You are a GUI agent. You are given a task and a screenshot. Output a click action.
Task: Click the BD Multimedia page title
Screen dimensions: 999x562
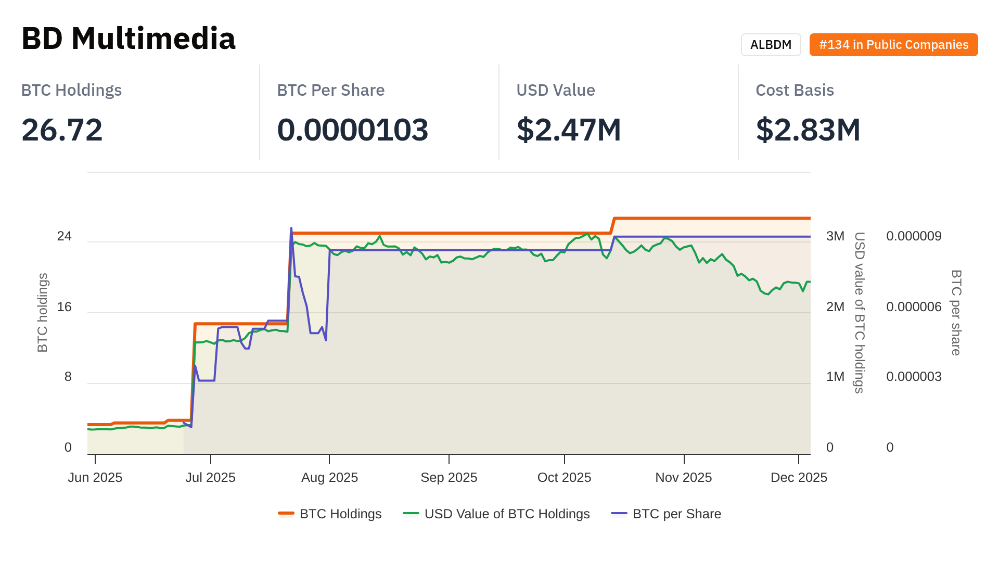point(129,39)
